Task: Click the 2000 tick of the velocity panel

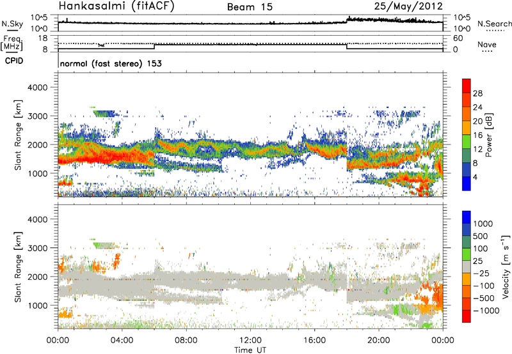Action: click(37, 277)
